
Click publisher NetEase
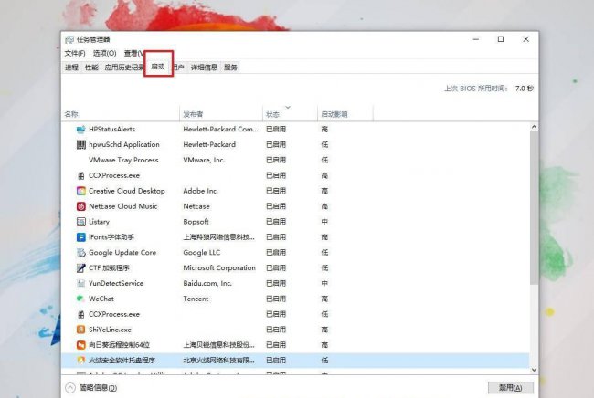[x=196, y=206]
